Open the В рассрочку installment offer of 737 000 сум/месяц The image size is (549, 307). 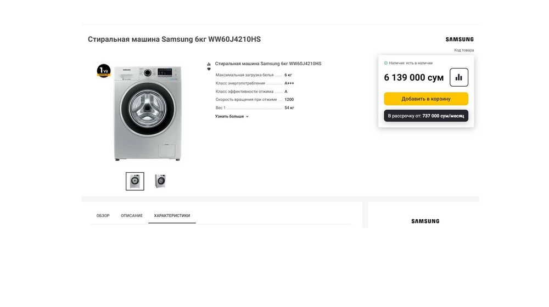click(426, 116)
